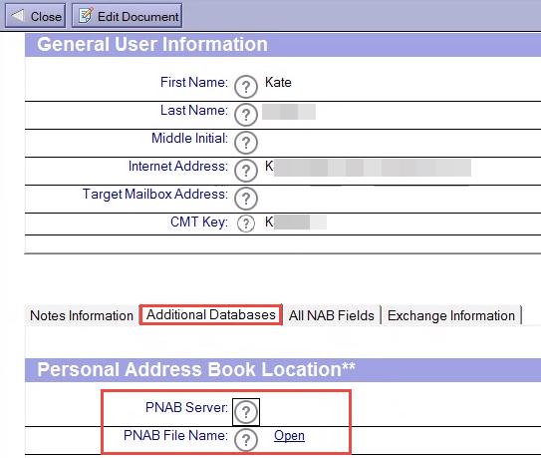
Task: Open the All NAB Fields tab
Action: click(x=332, y=315)
